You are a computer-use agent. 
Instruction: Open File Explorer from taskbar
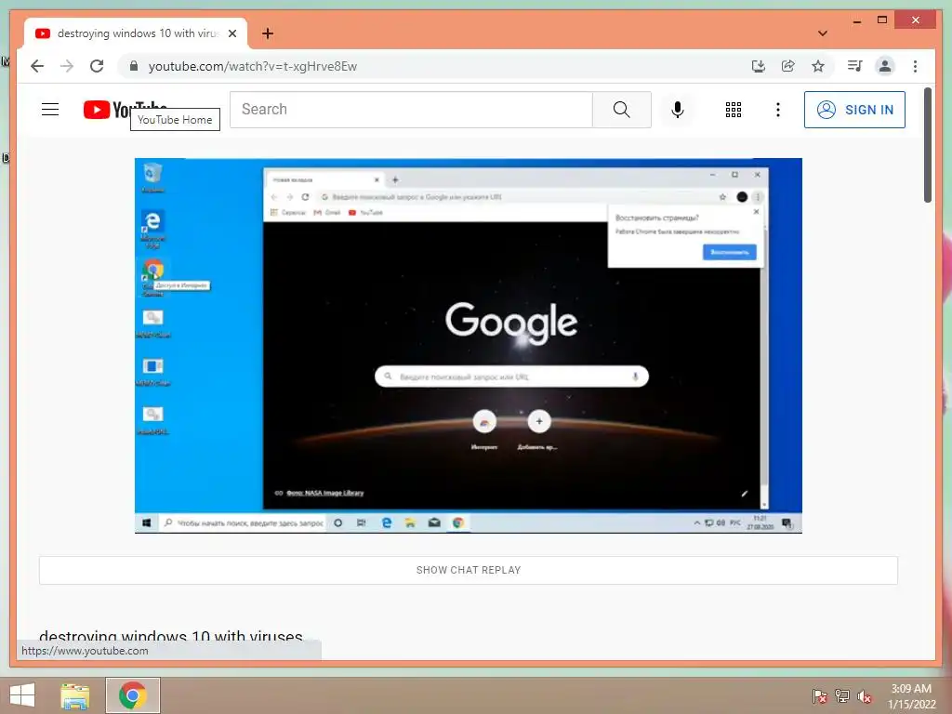[74, 695]
